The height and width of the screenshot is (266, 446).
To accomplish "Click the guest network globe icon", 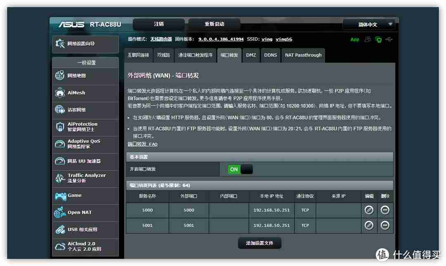I will point(60,110).
